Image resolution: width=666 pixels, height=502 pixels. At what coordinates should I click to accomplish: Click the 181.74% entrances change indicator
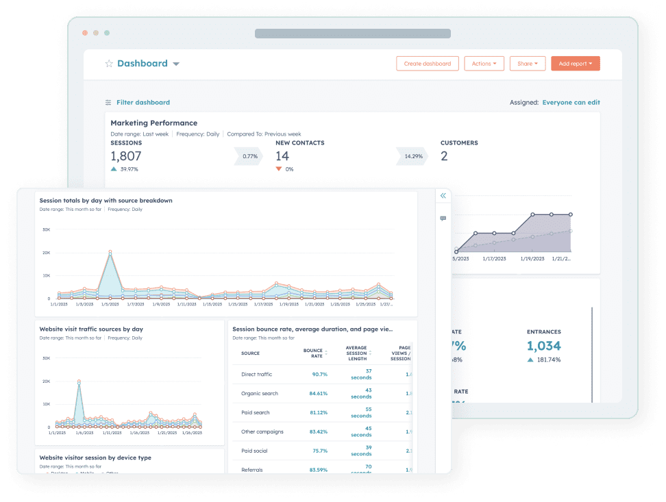click(x=544, y=360)
